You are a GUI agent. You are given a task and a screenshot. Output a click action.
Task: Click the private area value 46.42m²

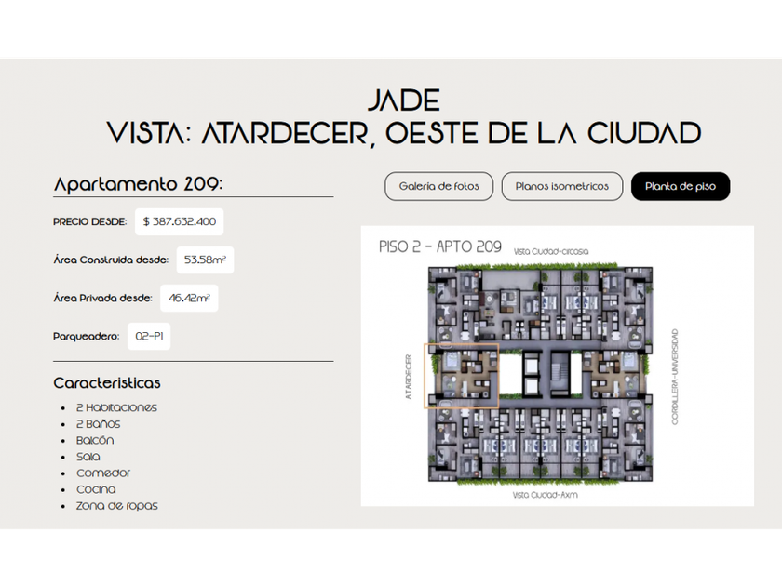[x=189, y=298]
